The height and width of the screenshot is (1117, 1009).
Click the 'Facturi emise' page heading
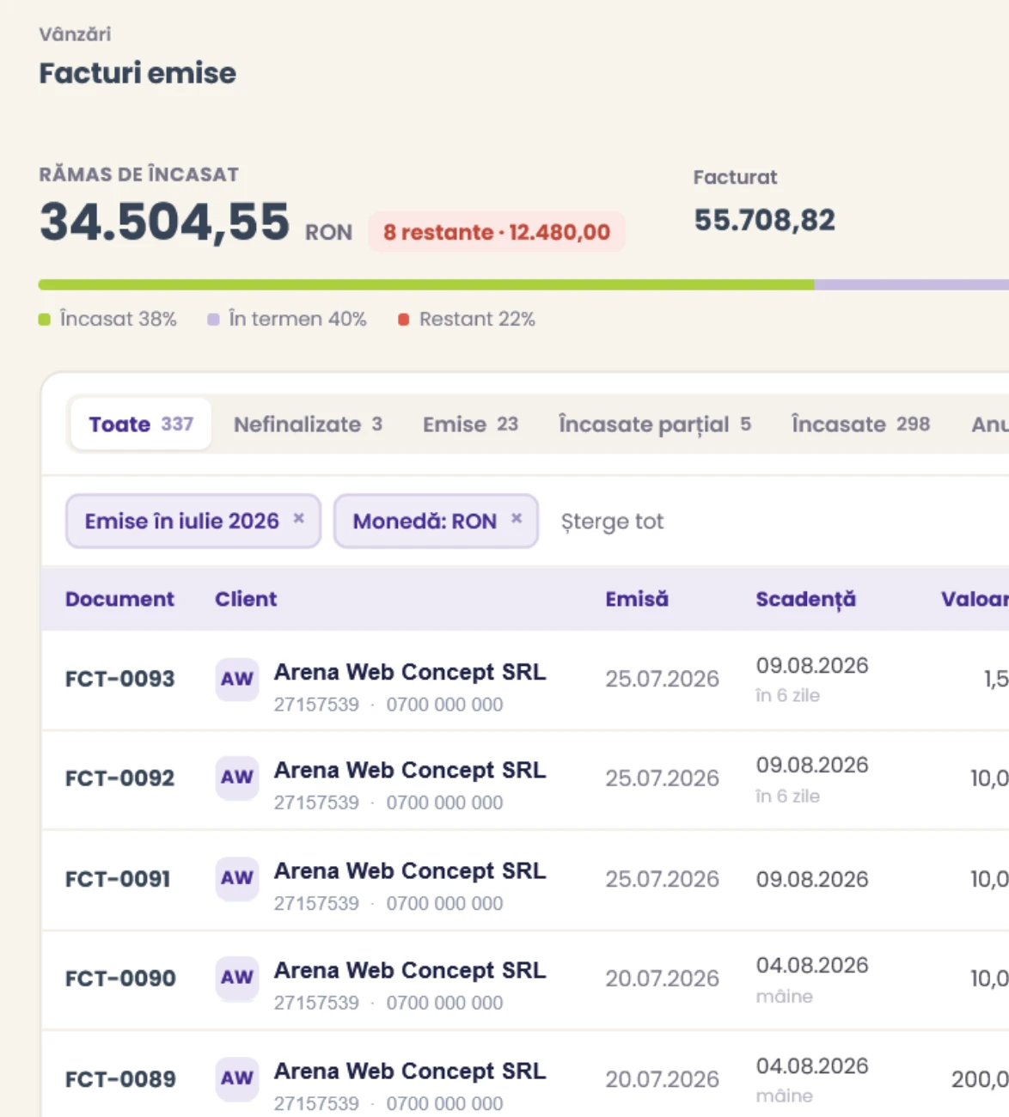(x=138, y=73)
